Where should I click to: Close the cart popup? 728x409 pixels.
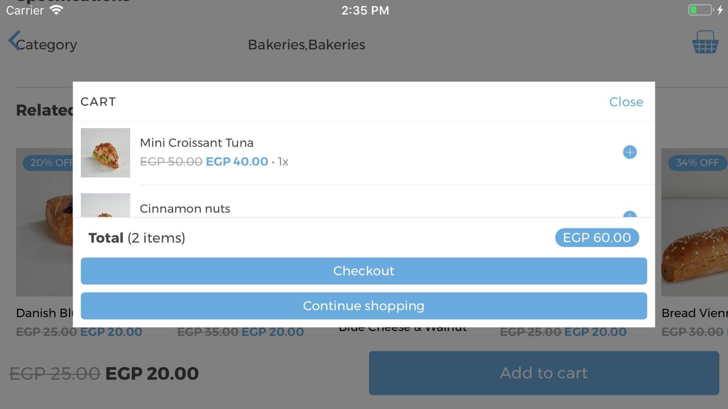pyautogui.click(x=626, y=102)
